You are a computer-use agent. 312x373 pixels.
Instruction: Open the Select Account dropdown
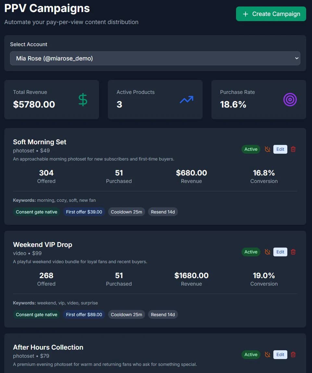pos(155,58)
